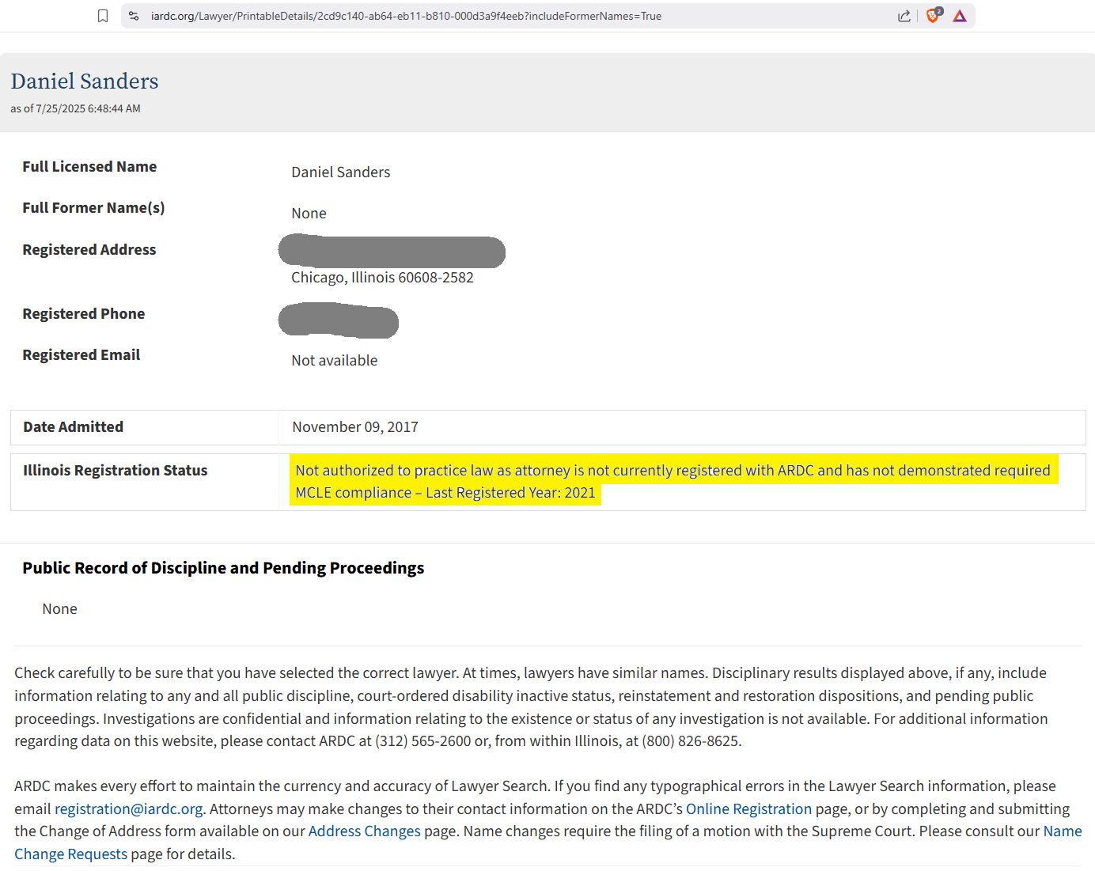Open Brave Shields lion icon
Image resolution: width=1095 pixels, height=871 pixels.
tap(934, 15)
